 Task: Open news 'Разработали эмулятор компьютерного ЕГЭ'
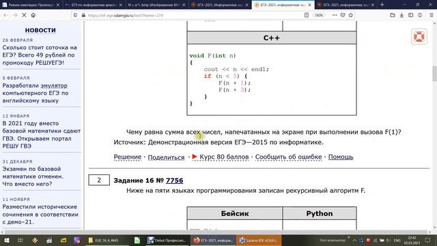coord(36,93)
